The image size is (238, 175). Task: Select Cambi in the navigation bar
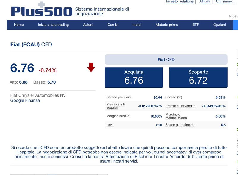113,25
